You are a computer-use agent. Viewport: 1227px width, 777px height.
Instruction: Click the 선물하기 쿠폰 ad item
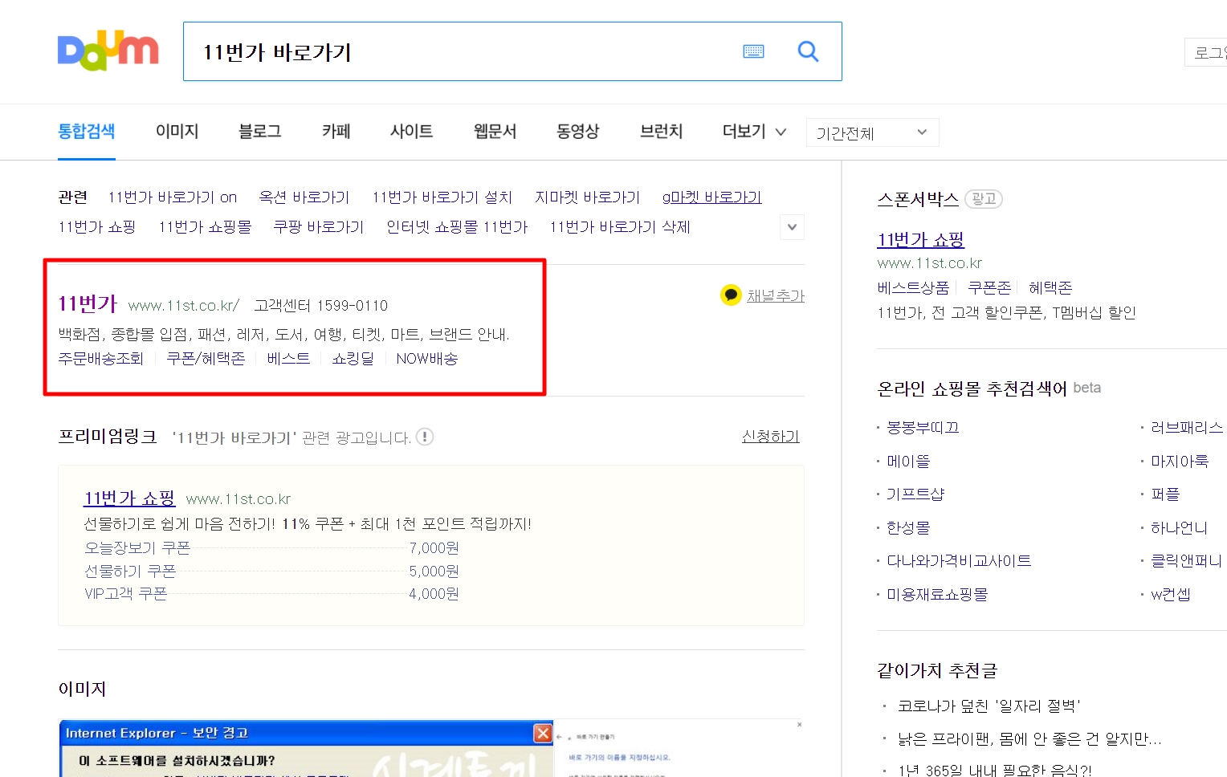point(130,571)
